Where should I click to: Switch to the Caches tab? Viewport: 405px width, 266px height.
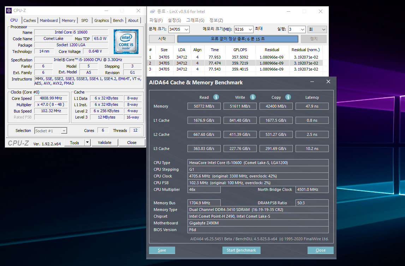tap(30, 20)
